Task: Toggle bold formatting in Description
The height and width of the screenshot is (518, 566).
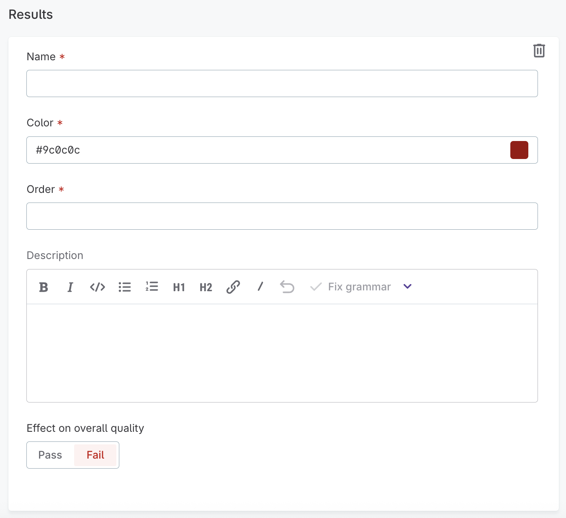Action: point(44,287)
